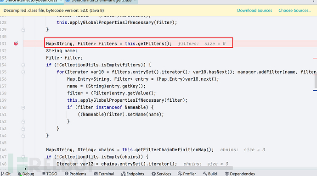Click 'getFilterChainDefinitionMap()' on line 146
The width and height of the screenshot is (317, 176).
(x=173, y=149)
